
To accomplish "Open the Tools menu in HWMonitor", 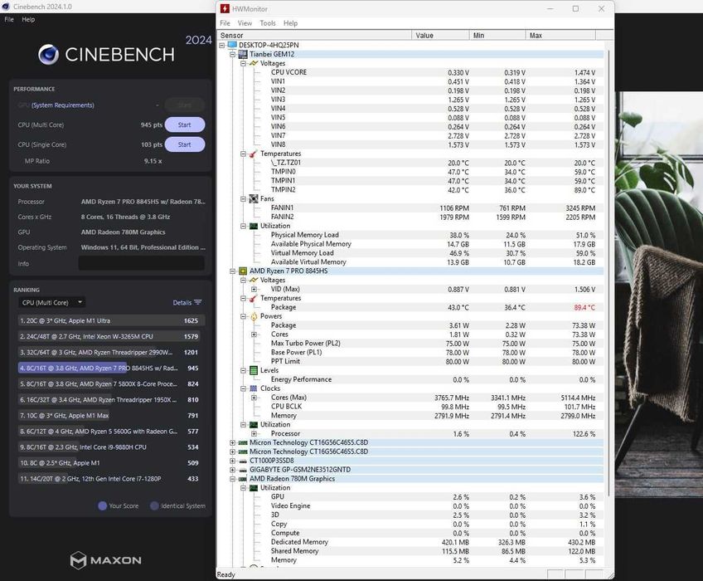I will (268, 23).
